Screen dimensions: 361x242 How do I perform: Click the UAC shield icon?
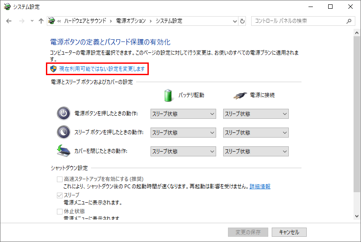click(53, 69)
